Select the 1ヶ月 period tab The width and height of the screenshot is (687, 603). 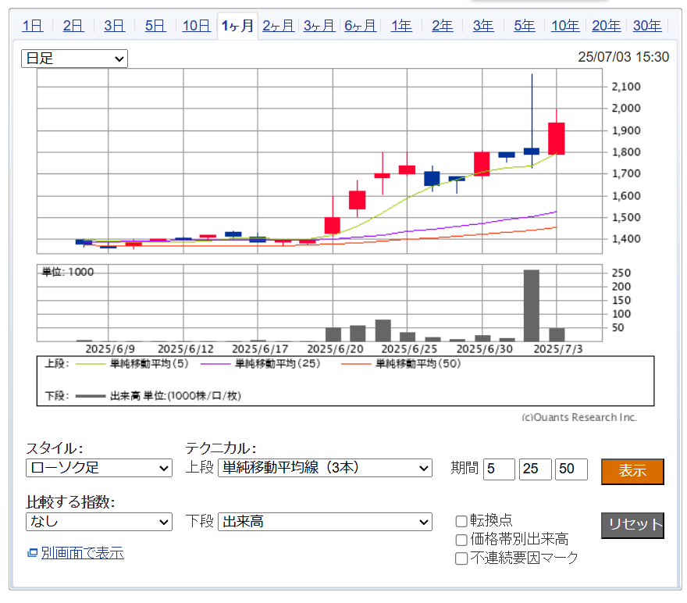tap(237, 26)
